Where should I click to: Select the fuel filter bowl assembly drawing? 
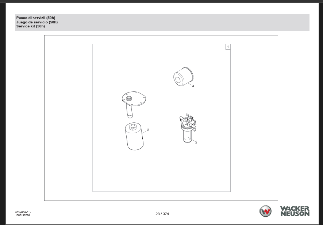coord(188,127)
